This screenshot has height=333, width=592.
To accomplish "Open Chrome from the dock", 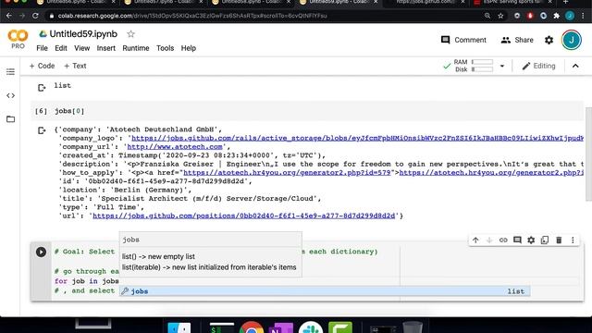I will point(252,327).
